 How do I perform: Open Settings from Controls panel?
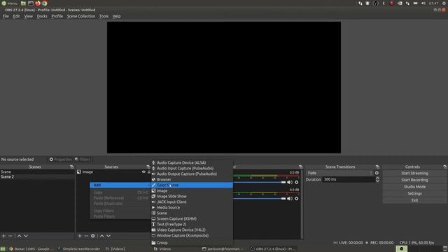click(x=414, y=193)
